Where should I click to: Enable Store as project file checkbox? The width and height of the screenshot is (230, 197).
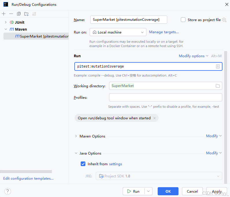click(x=183, y=20)
